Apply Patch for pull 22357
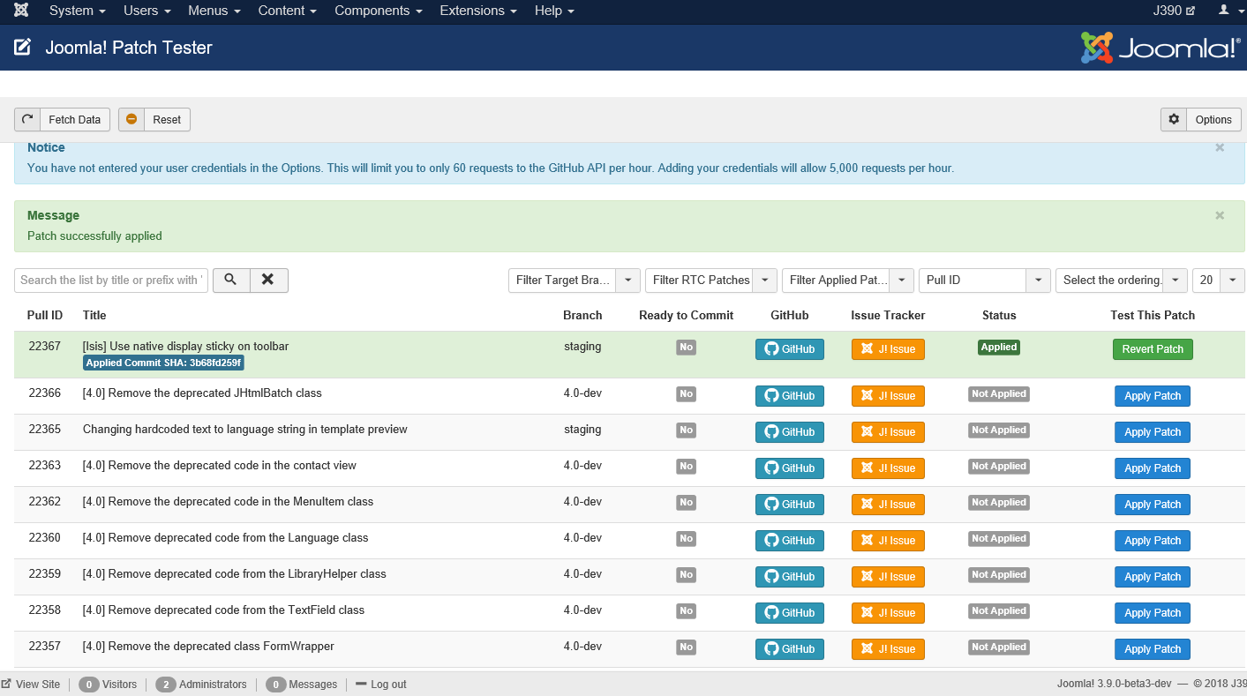The width and height of the screenshot is (1247, 696). tap(1153, 649)
